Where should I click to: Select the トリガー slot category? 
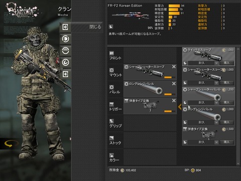(115, 107)
